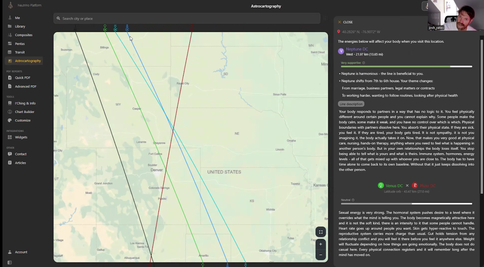Zoom out on the map

[x=321, y=255]
